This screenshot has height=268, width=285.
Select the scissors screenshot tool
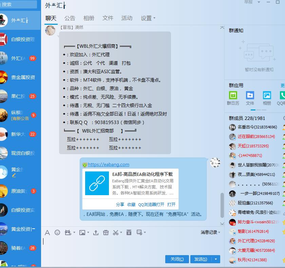click(115, 232)
